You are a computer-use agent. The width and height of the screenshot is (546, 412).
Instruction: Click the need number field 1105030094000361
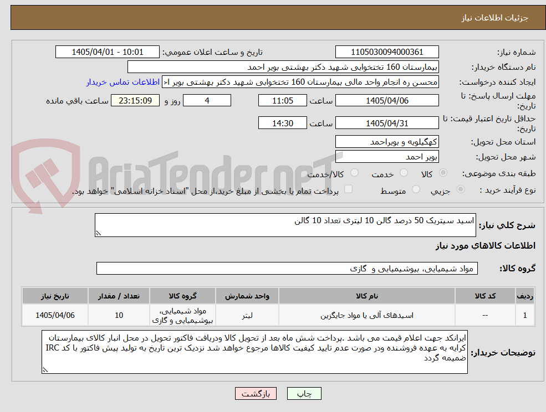(387, 52)
